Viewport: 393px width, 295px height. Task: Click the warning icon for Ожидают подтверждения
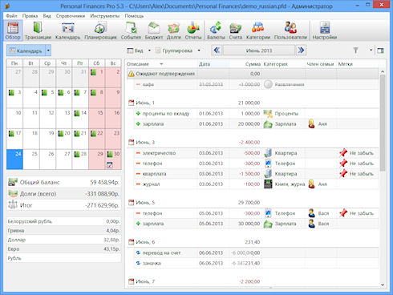131,74
